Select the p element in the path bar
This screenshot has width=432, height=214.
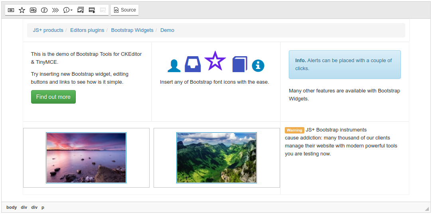[43, 207]
